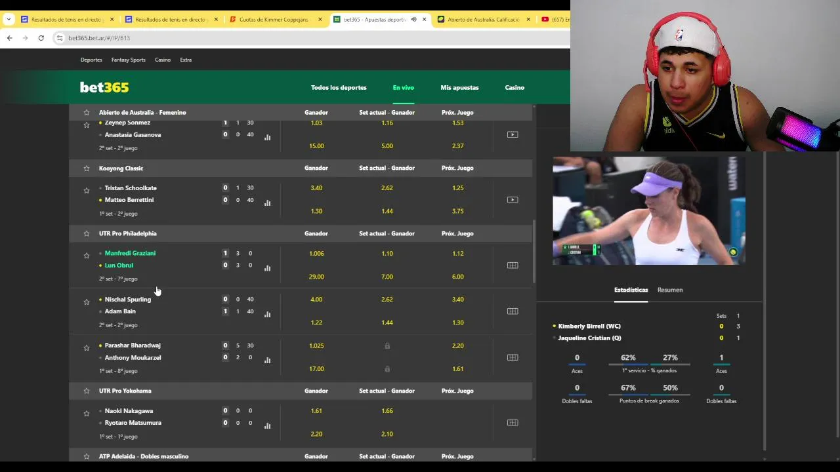Open stats chart icon for Schoolkate vs Berrettini
This screenshot has height=472, width=840.
(267, 203)
